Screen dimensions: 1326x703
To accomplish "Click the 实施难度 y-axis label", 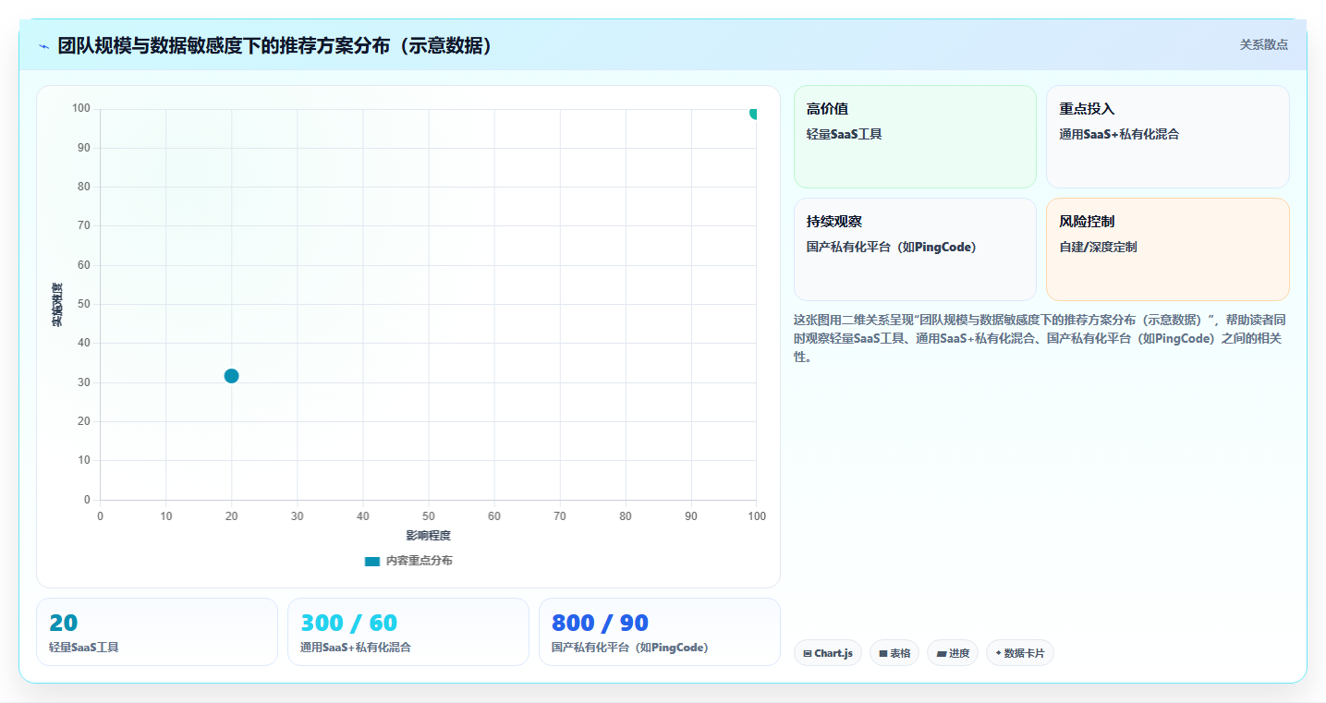I will click(x=57, y=305).
